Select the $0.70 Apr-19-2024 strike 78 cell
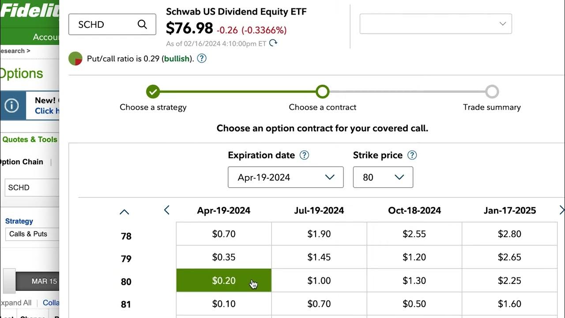Image resolution: width=565 pixels, height=318 pixels. pos(224,234)
